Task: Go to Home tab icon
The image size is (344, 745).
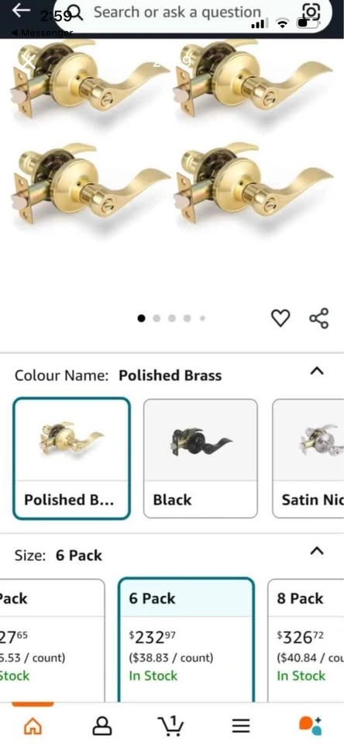Action: point(33,725)
